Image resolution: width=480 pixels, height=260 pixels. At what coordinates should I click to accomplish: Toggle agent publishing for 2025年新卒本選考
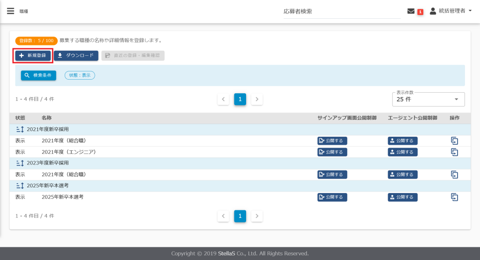pos(402,197)
